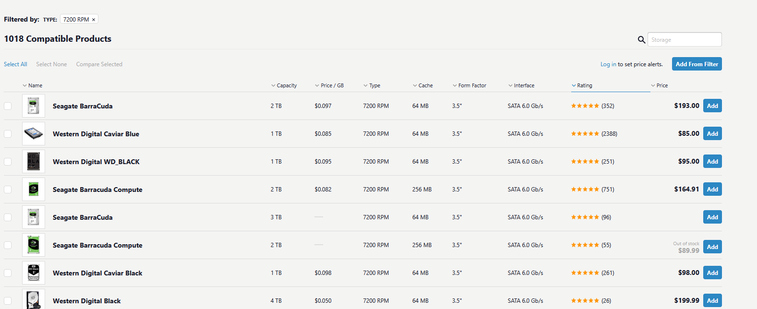Image resolution: width=757 pixels, height=309 pixels.
Task: Add the $193.00 Seagate BarraCuda
Action: [x=712, y=106]
